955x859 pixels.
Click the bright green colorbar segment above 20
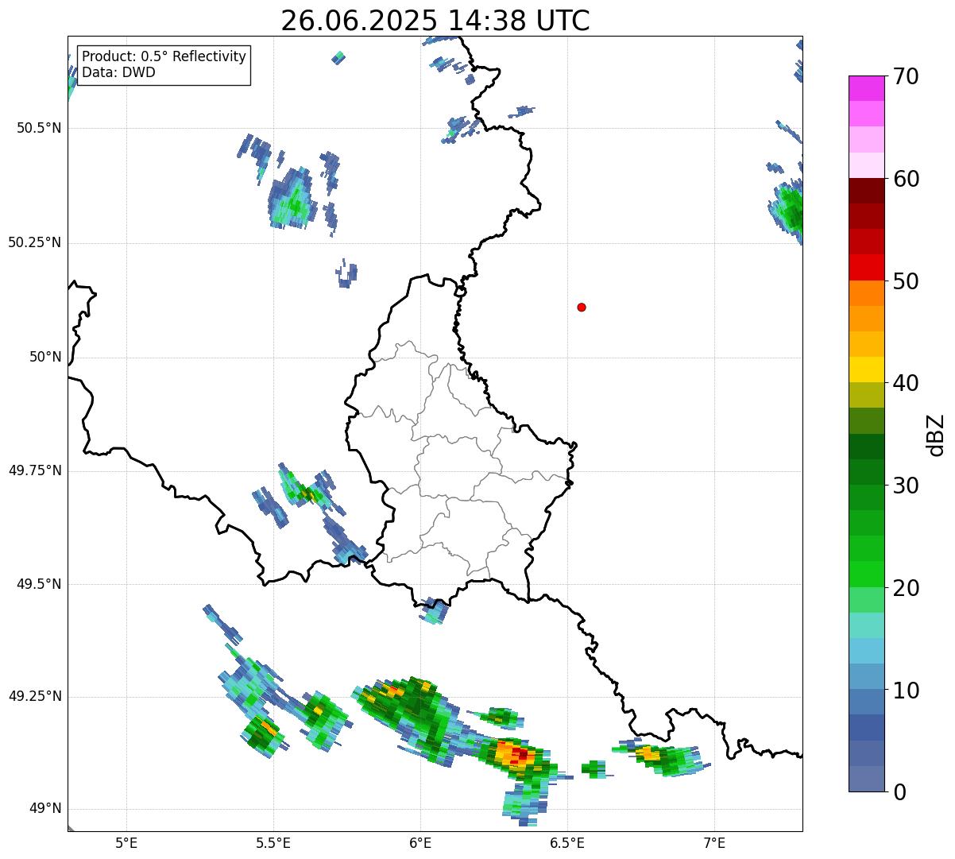pos(866,575)
